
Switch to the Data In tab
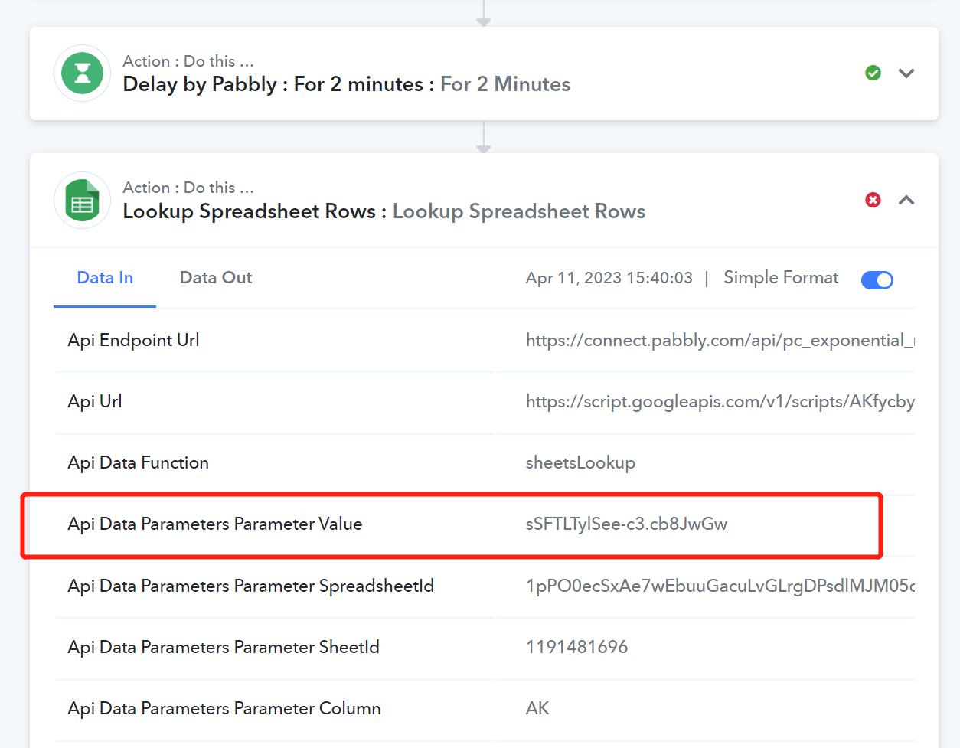click(105, 278)
